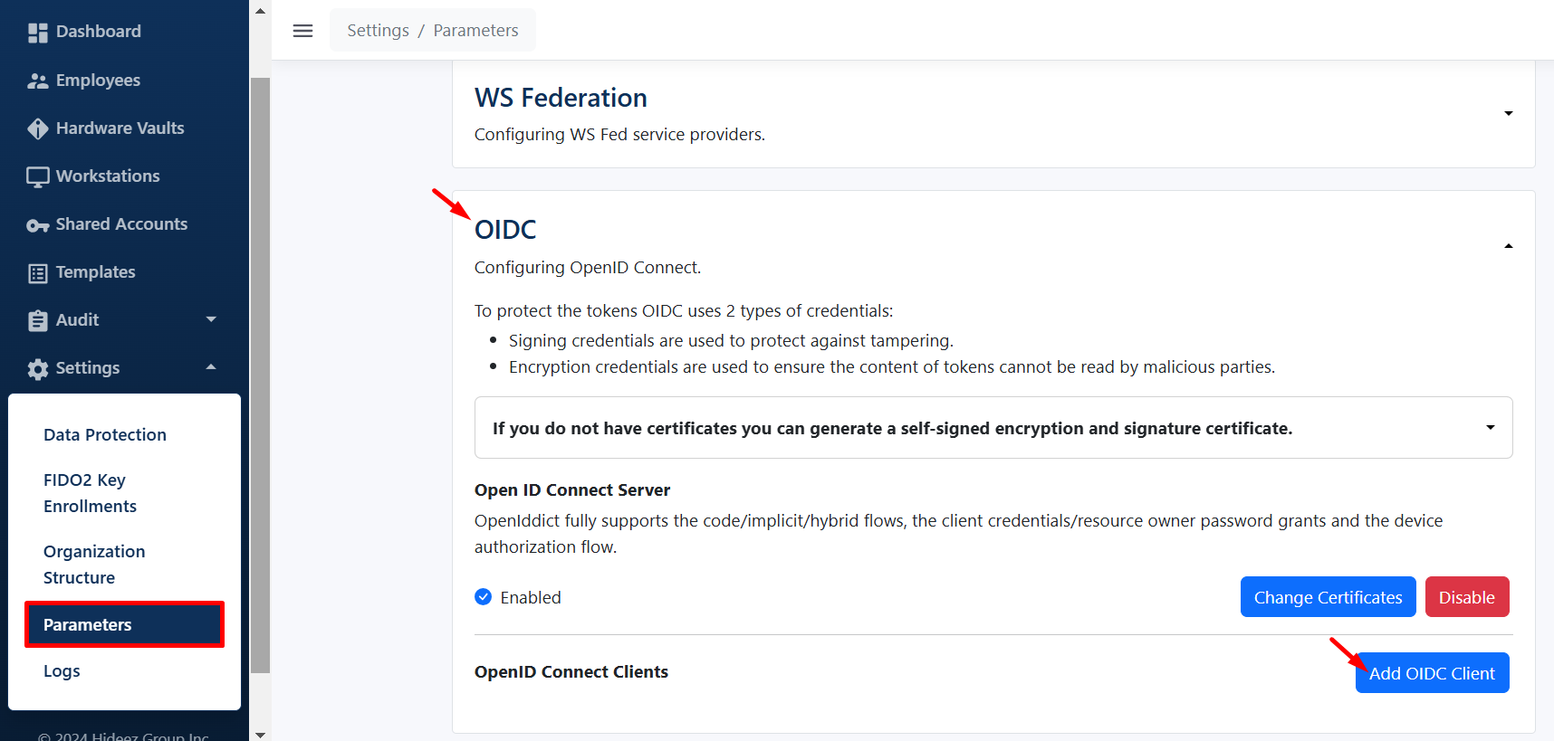Click the Settings gear icon

(x=37, y=369)
